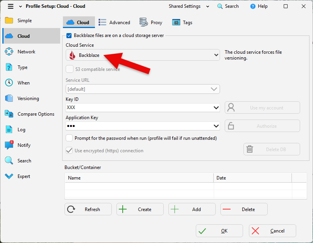Expand the Service URL default combo box
The image size is (313, 243).
[143, 89]
